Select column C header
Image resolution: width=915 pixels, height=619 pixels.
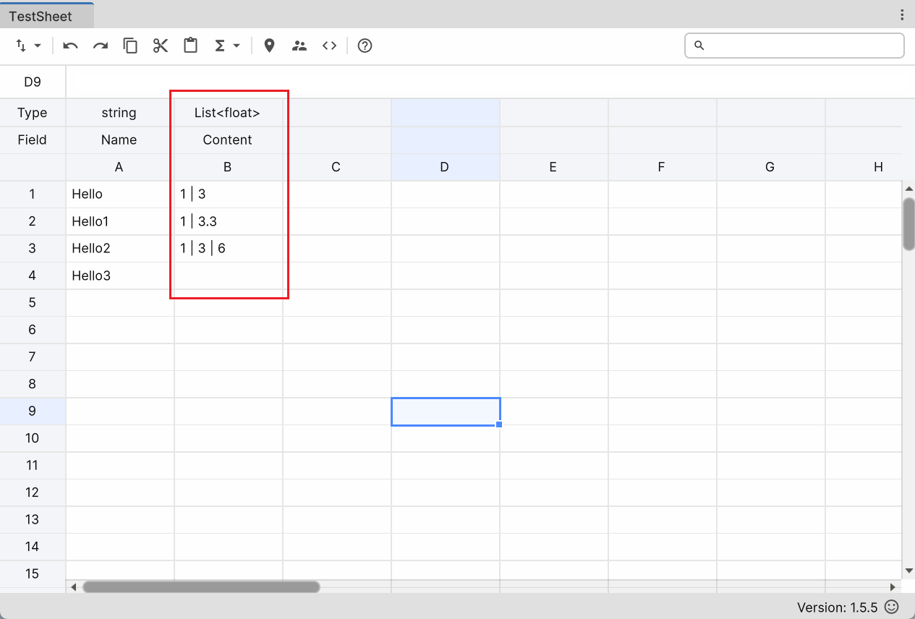click(x=336, y=167)
